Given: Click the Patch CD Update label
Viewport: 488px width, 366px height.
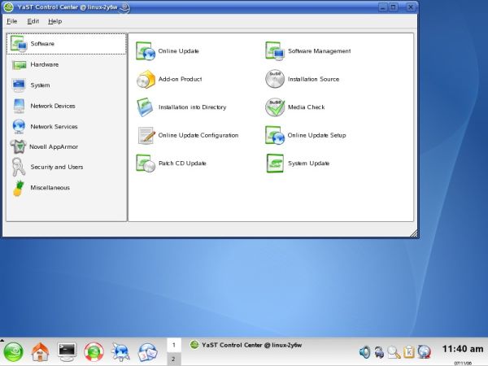Looking at the screenshot, I should point(182,163).
